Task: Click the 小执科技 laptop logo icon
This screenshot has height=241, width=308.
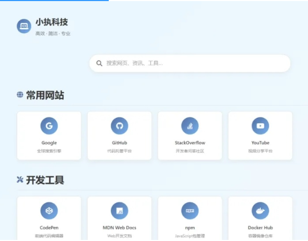Action: coord(24,26)
